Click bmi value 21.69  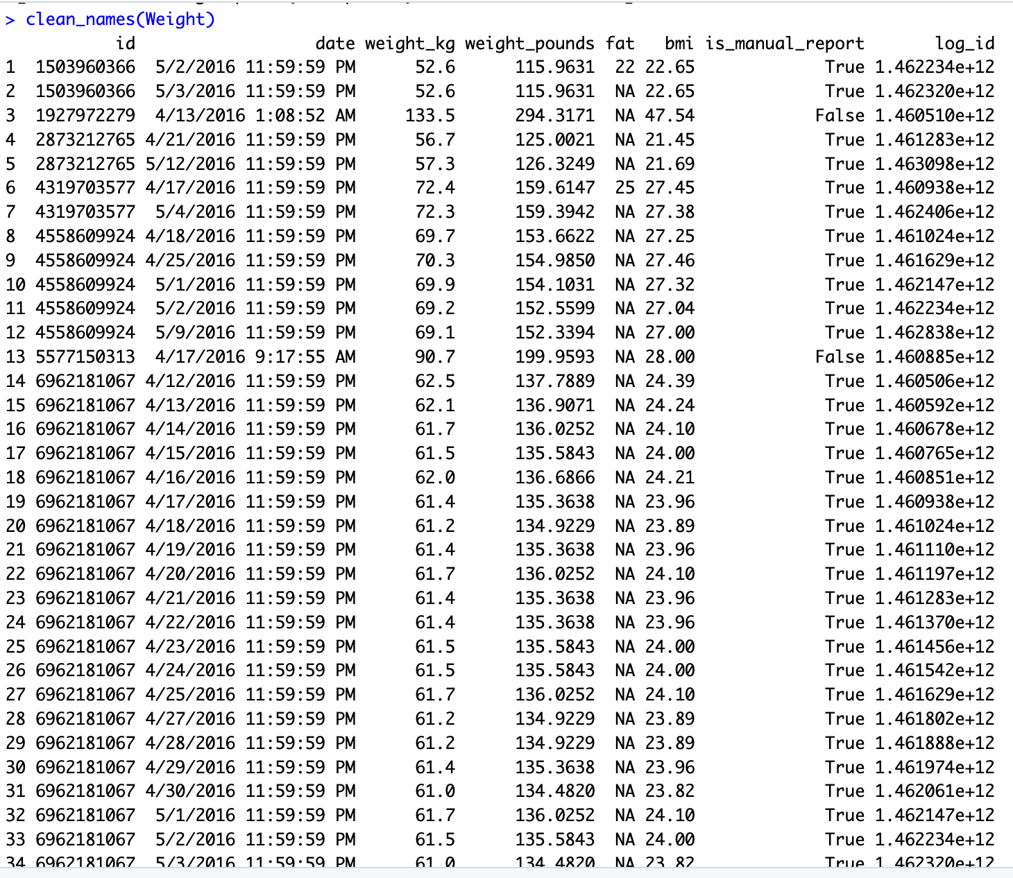point(670,164)
